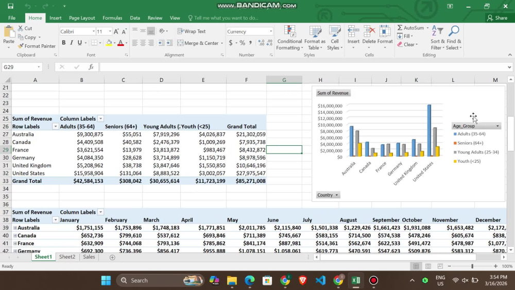Switch to the Review tab
Viewport: 515px width, 290px height.
154,18
